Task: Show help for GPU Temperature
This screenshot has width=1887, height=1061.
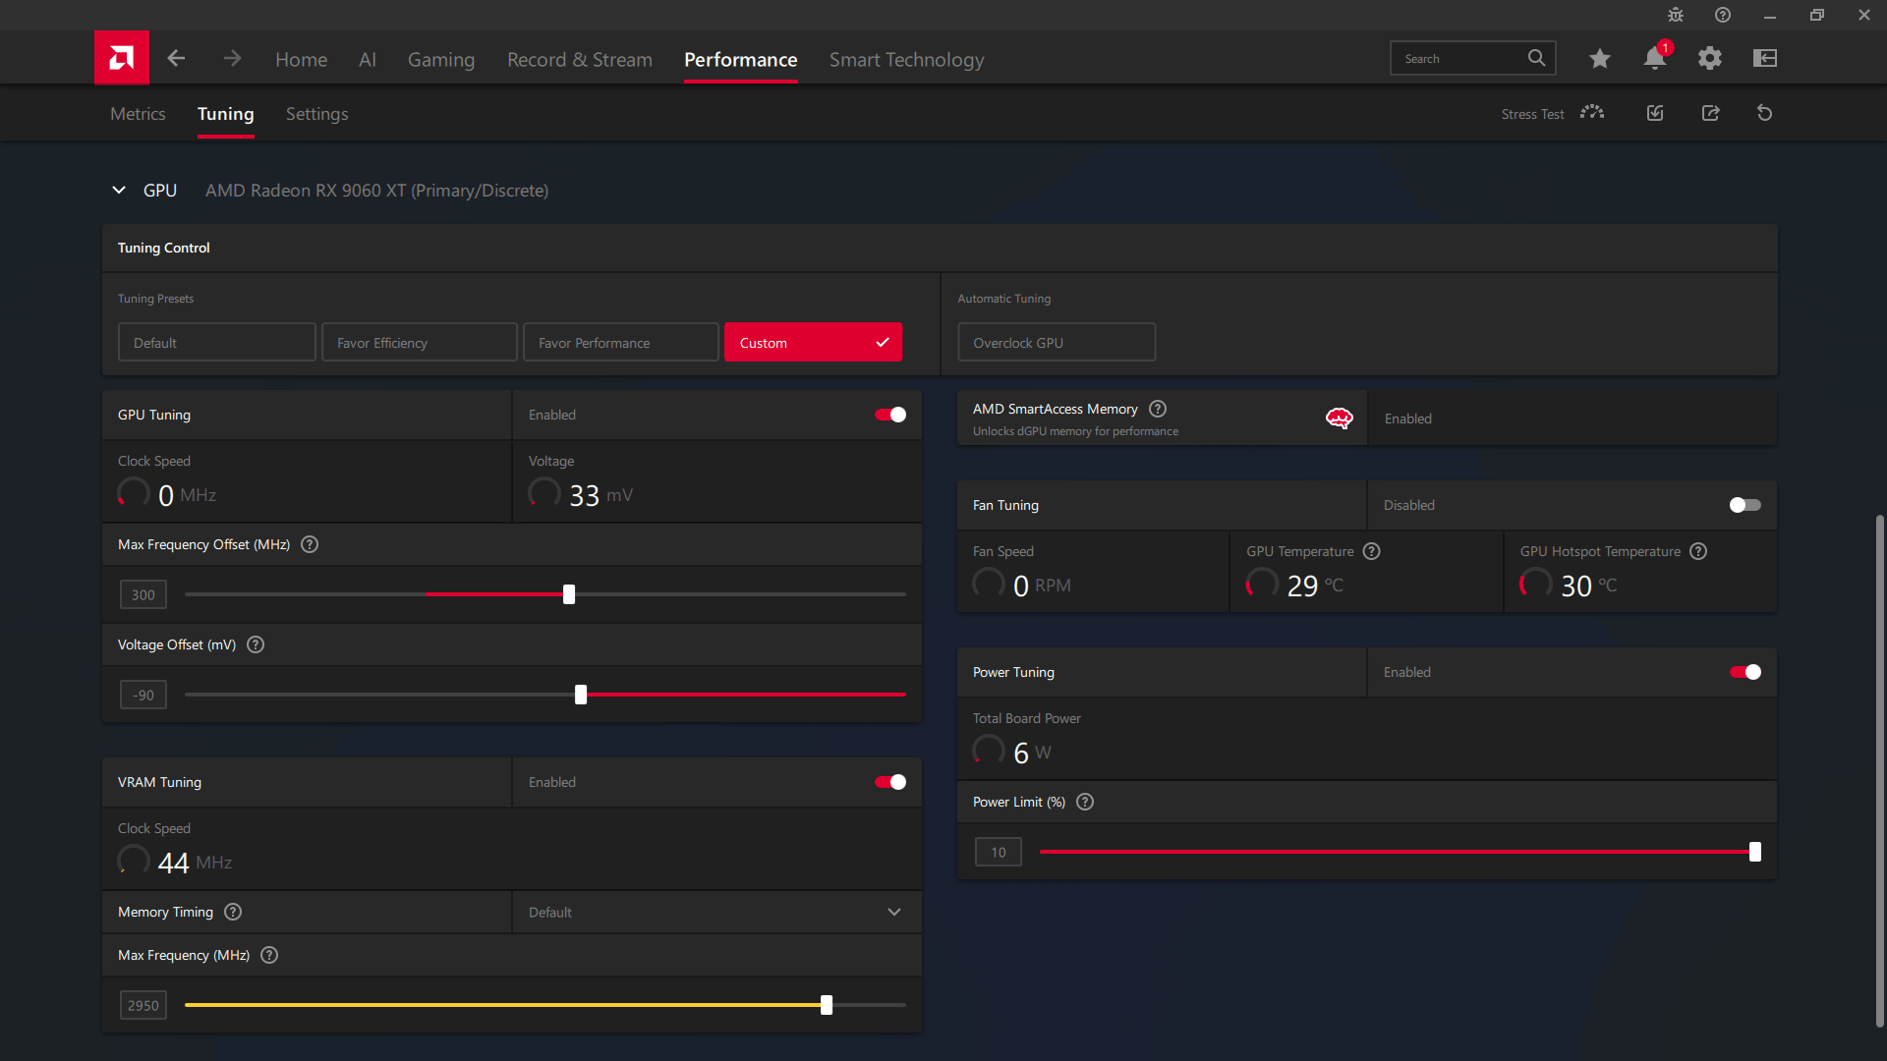Action: (1372, 551)
